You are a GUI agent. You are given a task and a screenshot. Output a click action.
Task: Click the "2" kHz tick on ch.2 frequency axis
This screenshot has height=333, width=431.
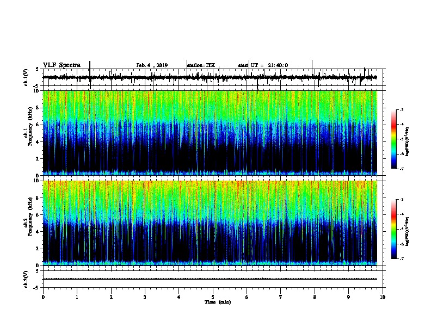(x=38, y=249)
